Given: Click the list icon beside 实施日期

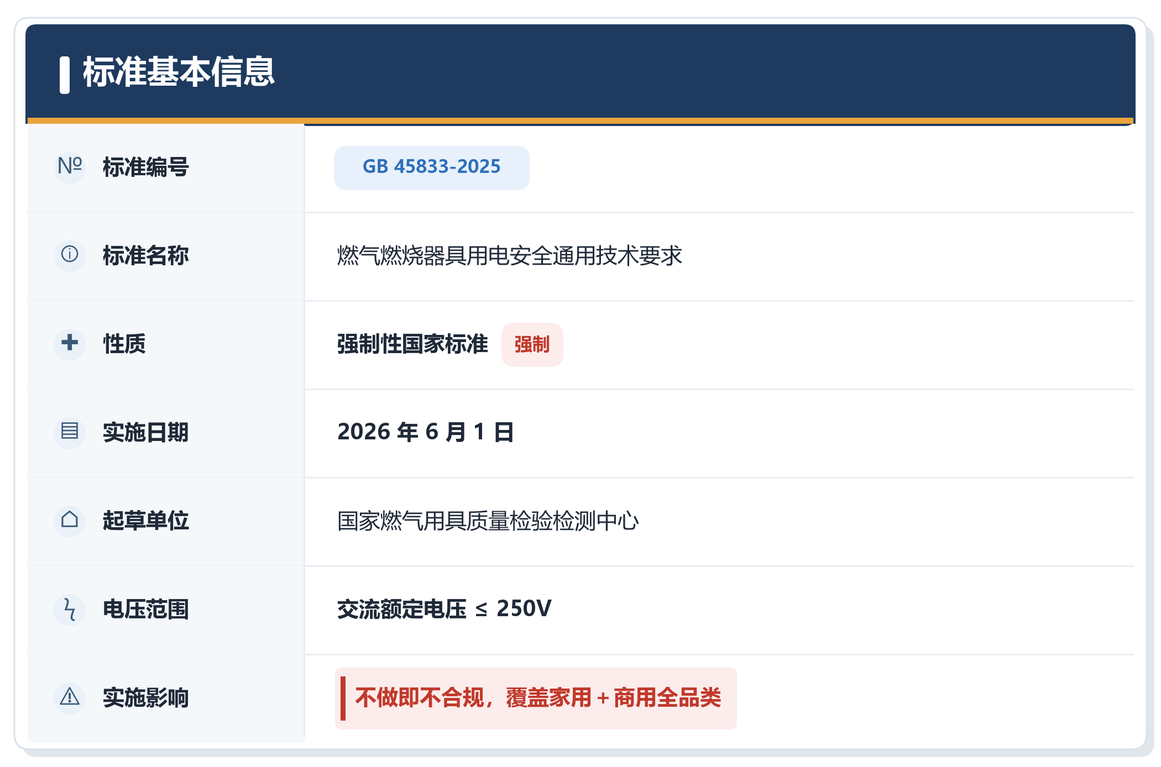Looking at the screenshot, I should pyautogui.click(x=70, y=432).
